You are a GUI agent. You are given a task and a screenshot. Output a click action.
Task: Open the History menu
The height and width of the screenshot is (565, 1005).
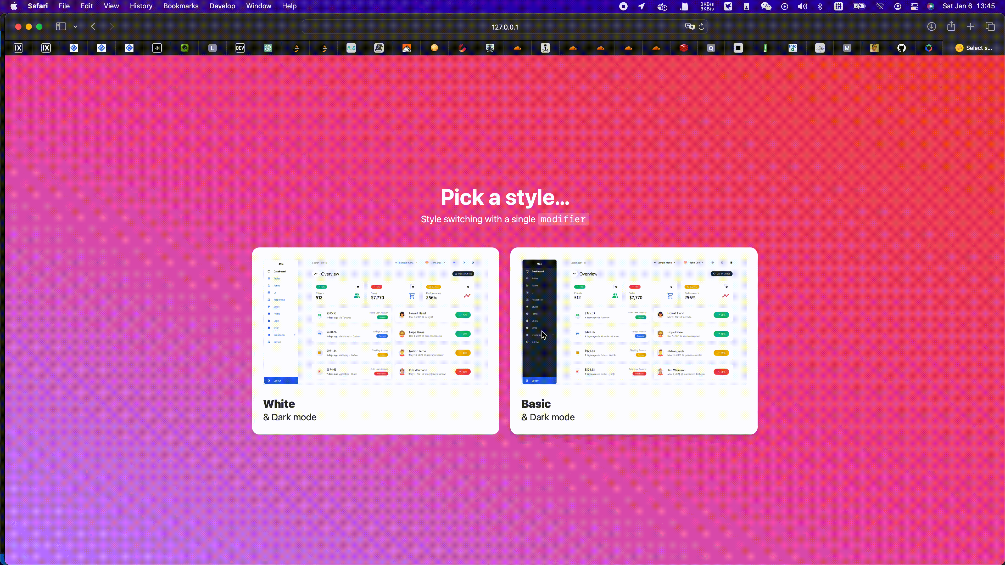141,6
